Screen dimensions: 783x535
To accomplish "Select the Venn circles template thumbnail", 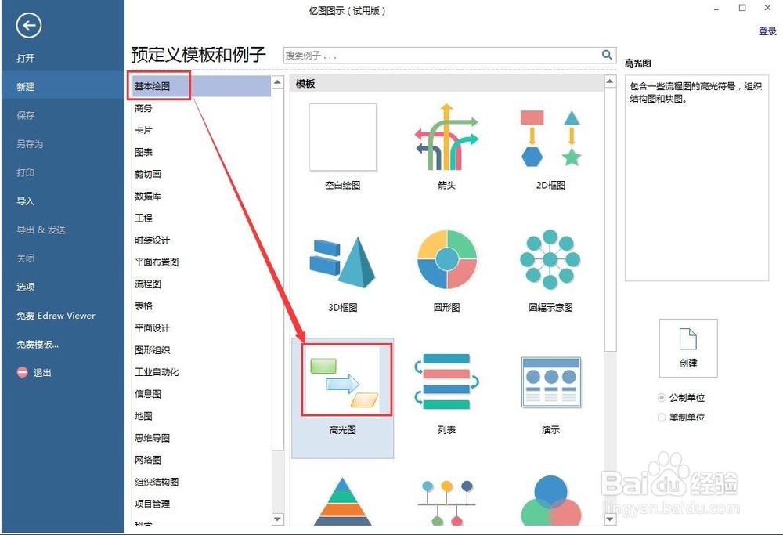I will 550,501.
